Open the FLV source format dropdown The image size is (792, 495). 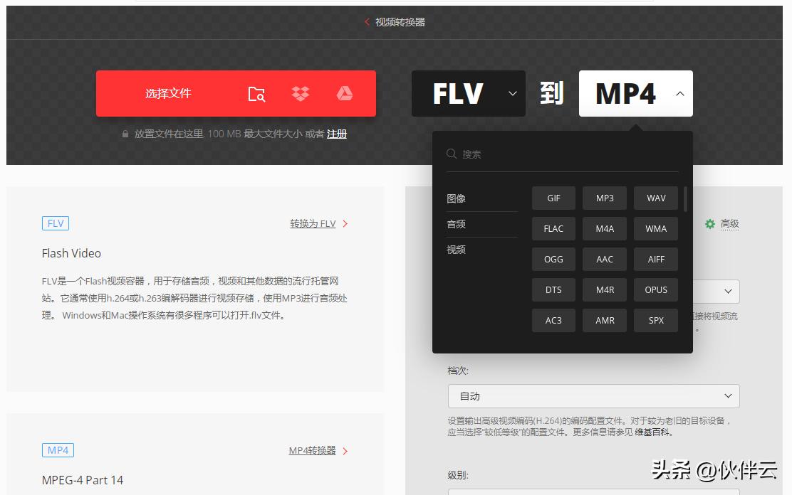click(x=468, y=93)
